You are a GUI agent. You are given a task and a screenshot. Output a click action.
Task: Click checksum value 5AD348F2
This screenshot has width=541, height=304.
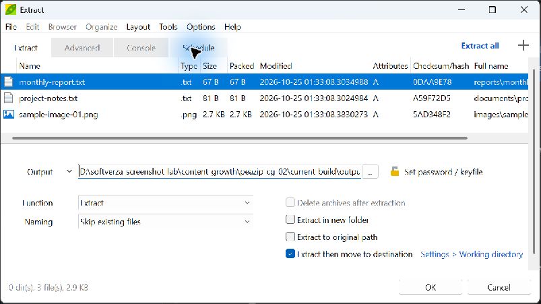pyautogui.click(x=432, y=114)
